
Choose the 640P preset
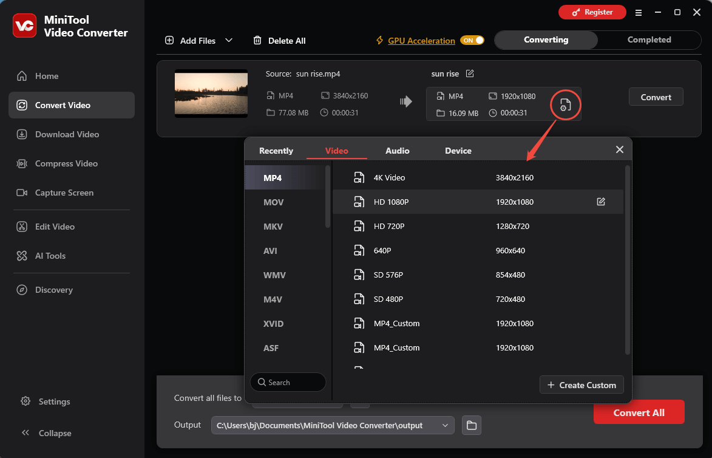point(478,250)
